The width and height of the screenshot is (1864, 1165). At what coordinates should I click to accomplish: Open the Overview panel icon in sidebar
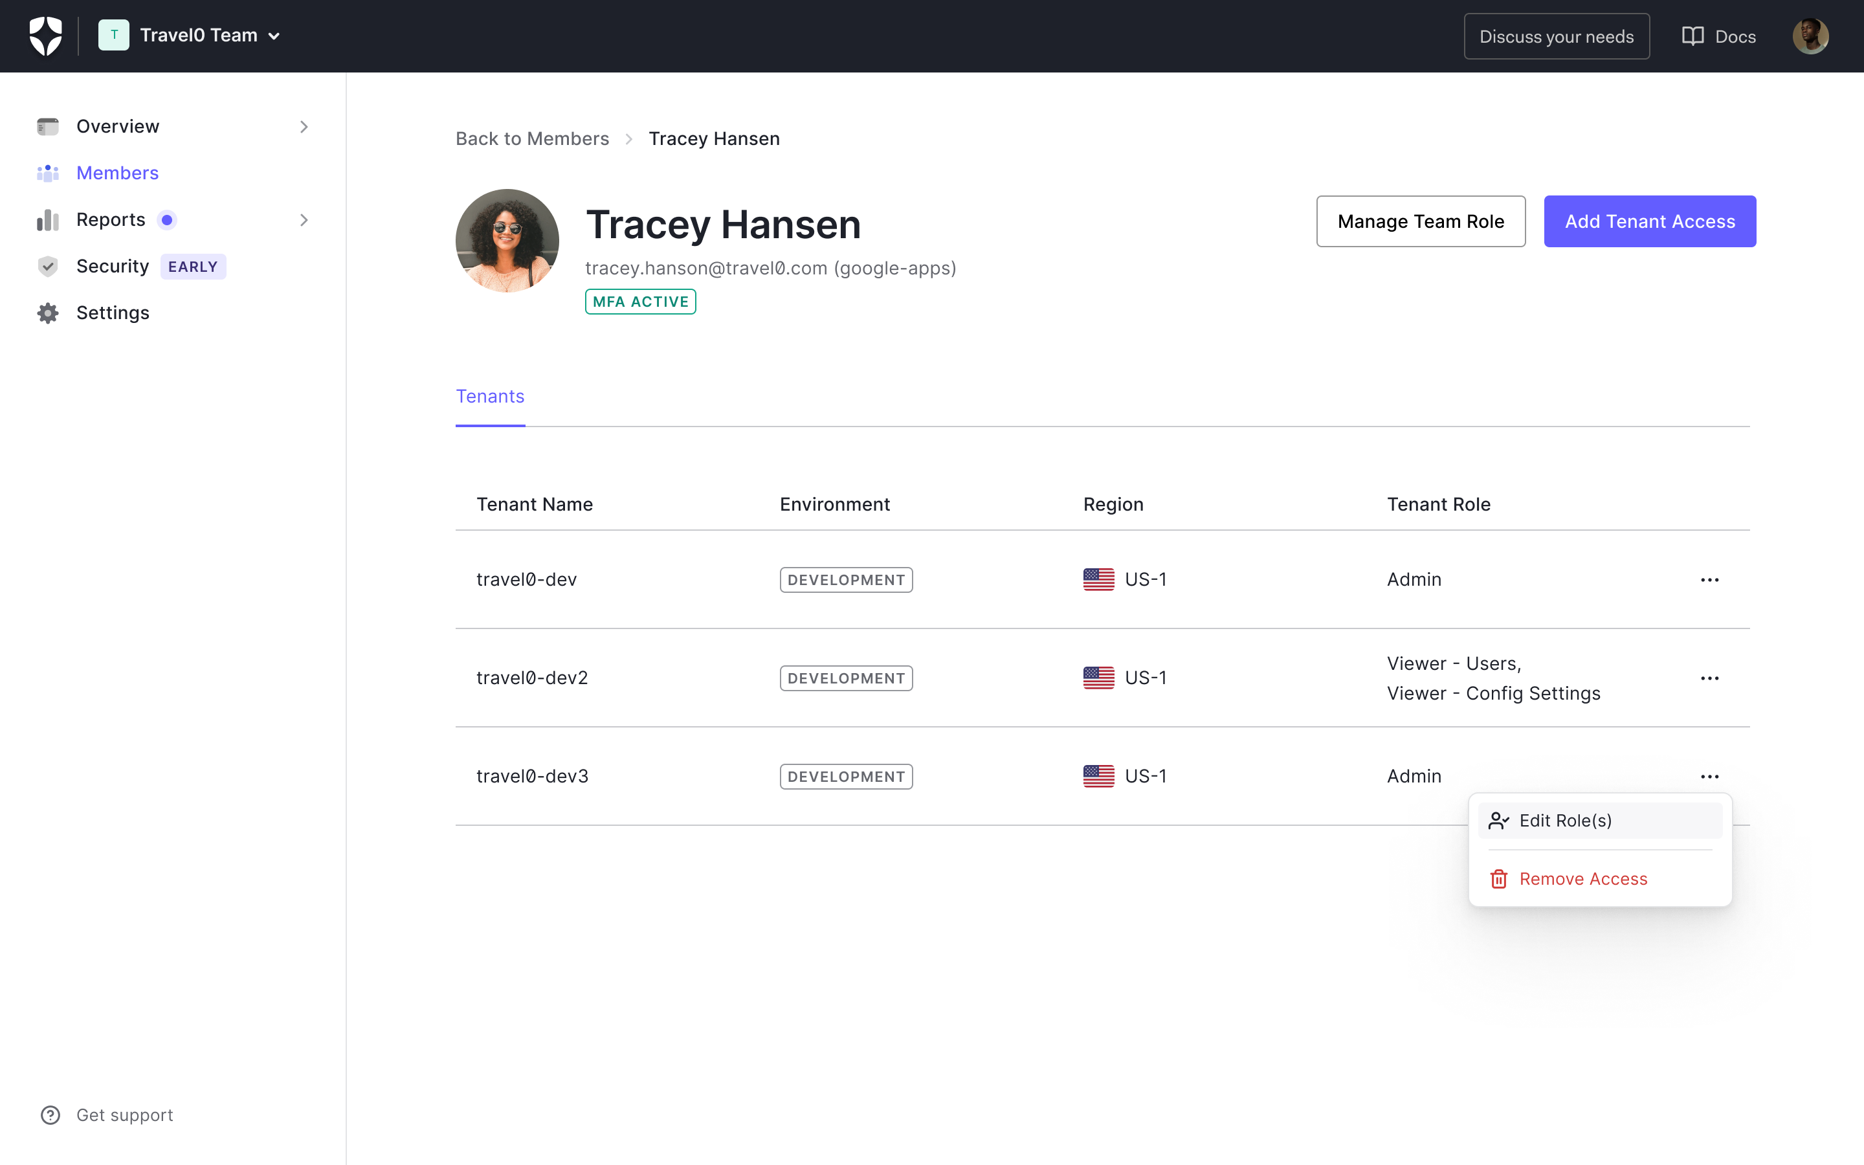[x=48, y=126]
